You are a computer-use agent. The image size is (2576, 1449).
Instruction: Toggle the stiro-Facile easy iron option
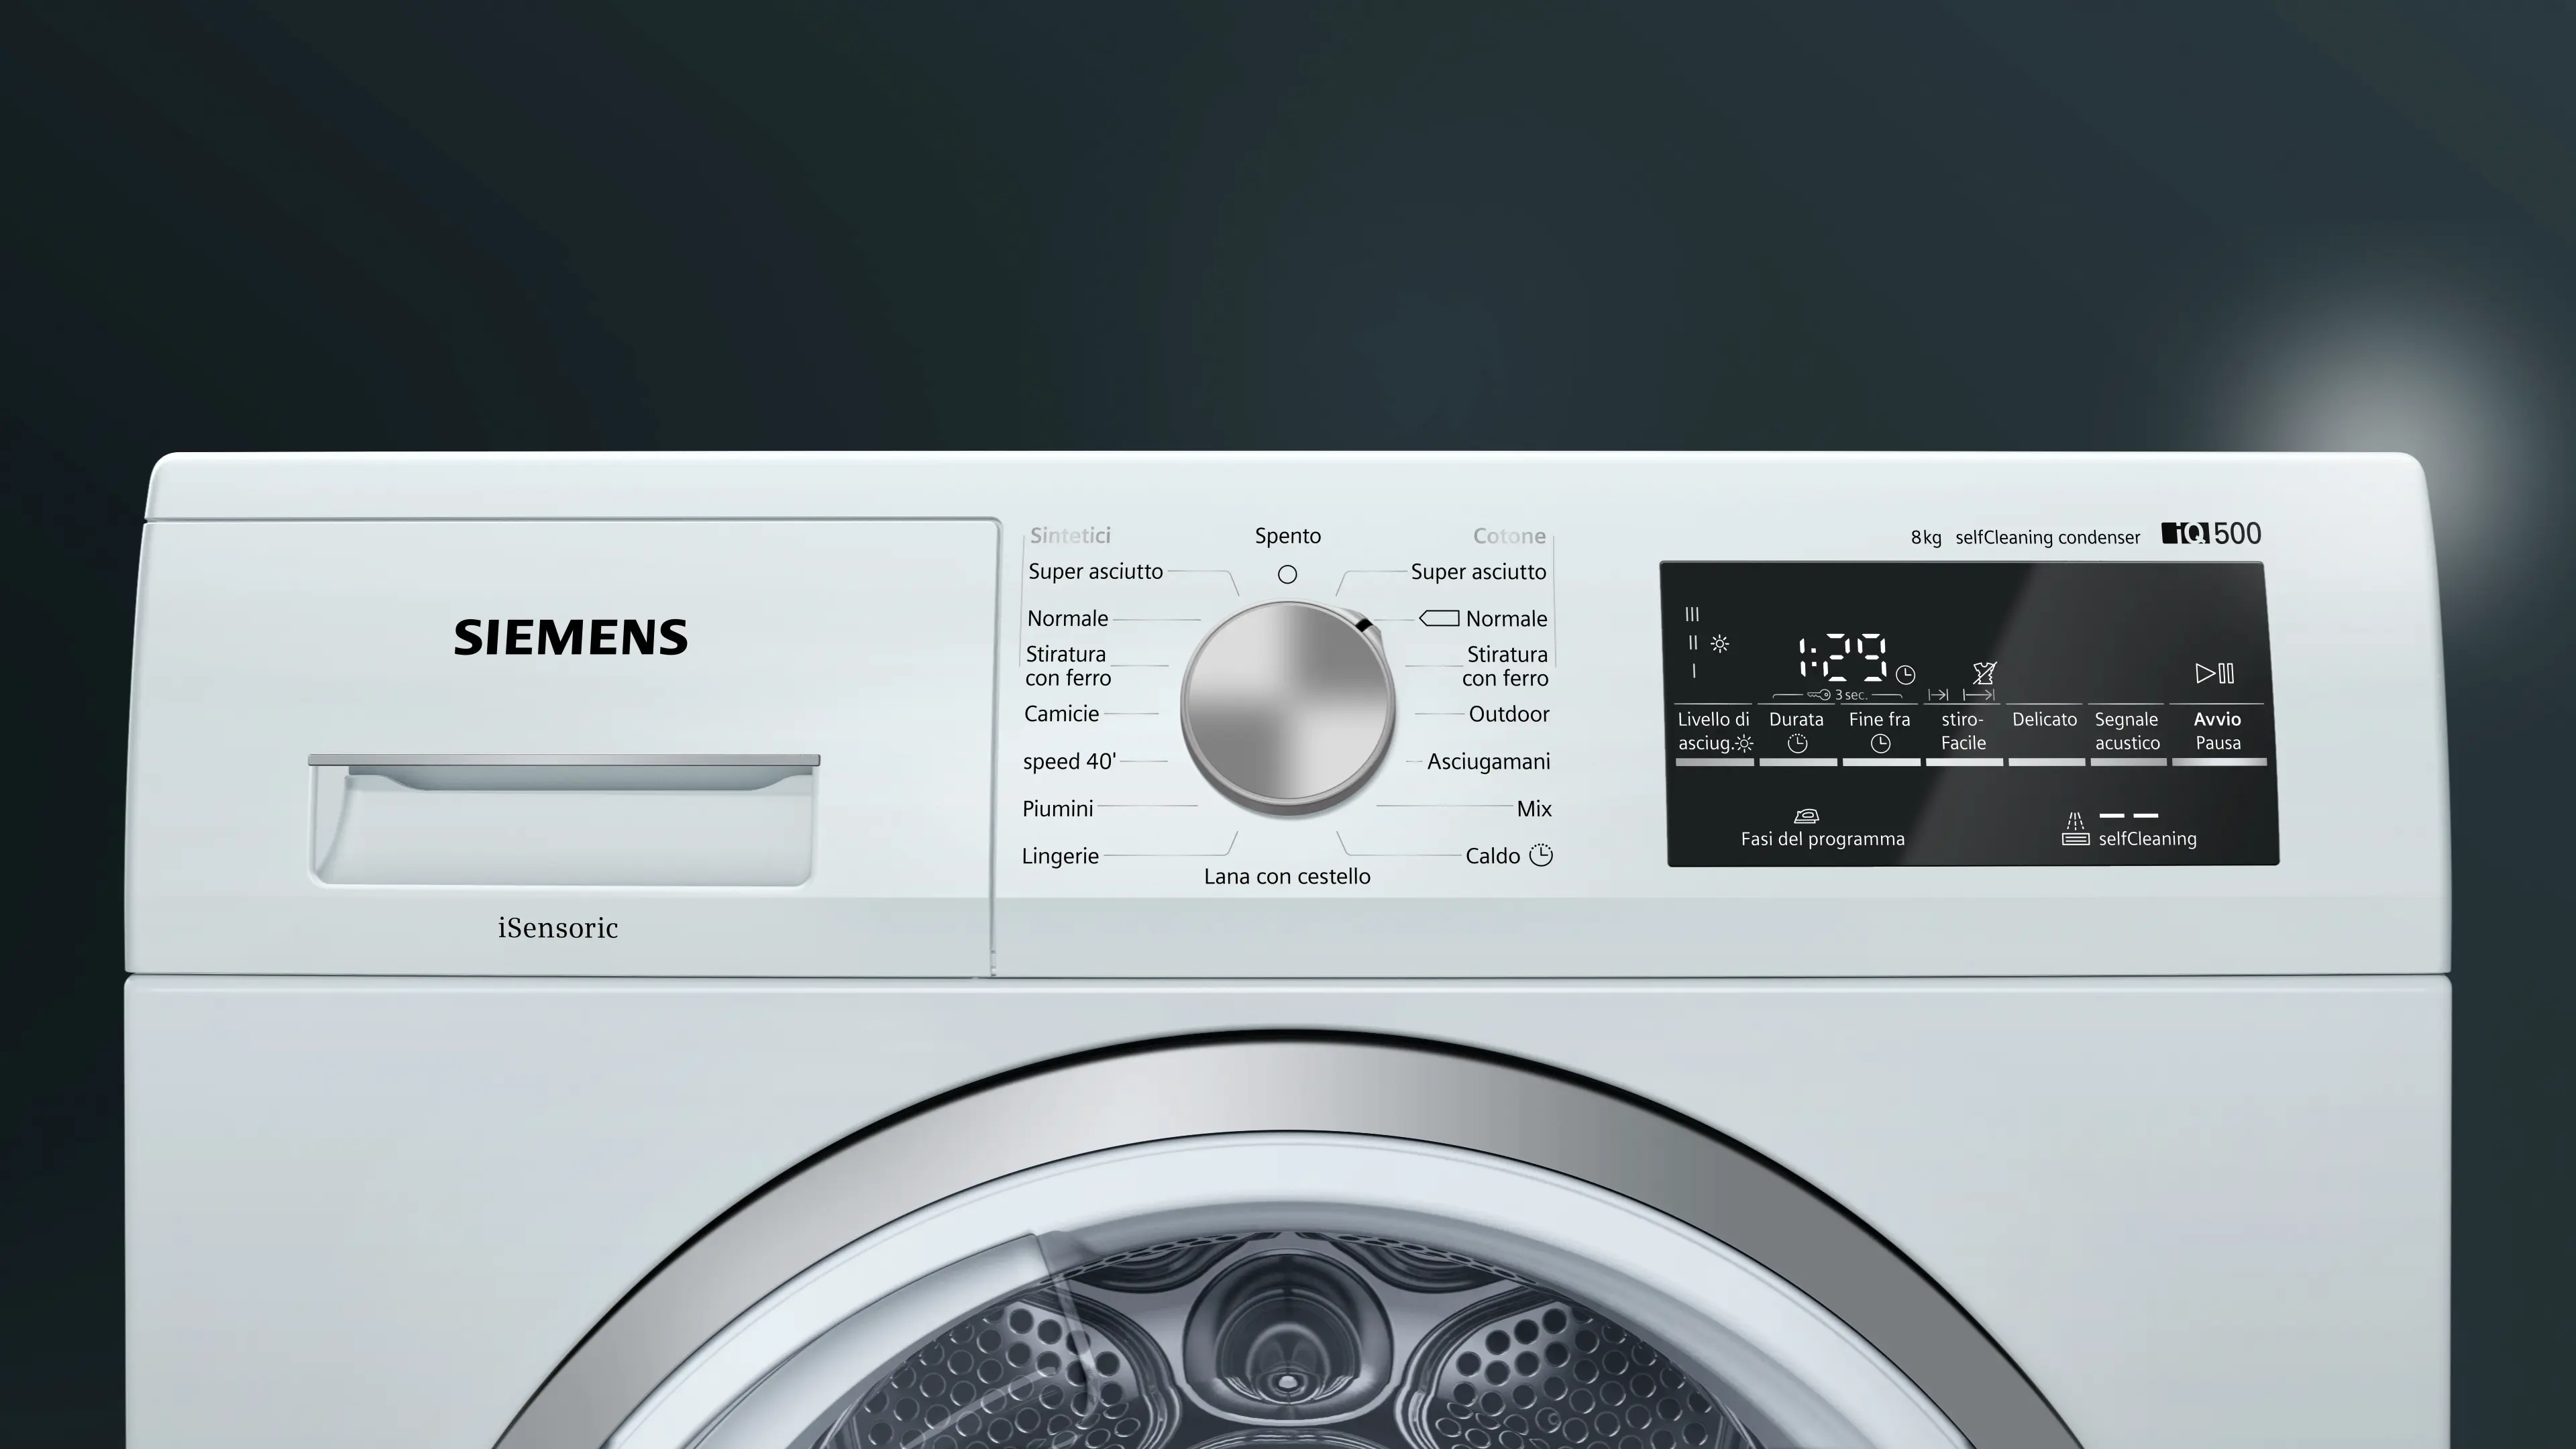[1963, 732]
